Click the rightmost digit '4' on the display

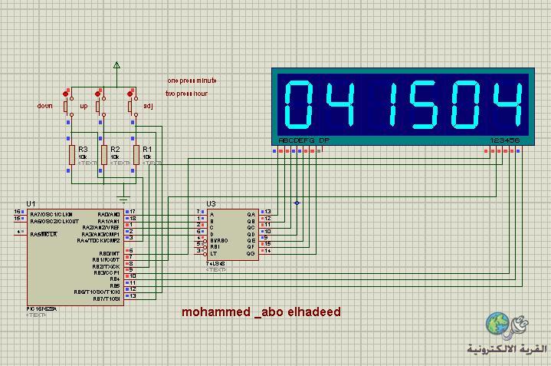(508, 104)
